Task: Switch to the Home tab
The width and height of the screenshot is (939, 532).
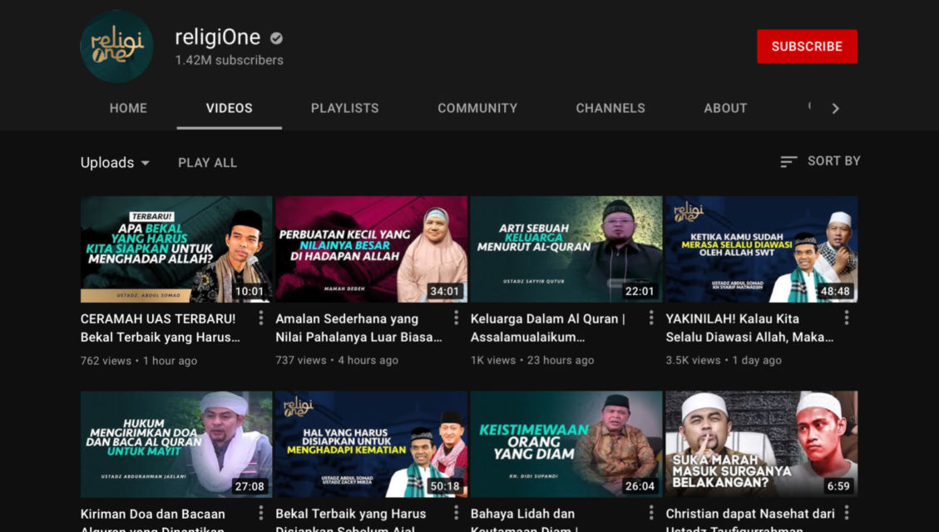Action: click(x=128, y=108)
